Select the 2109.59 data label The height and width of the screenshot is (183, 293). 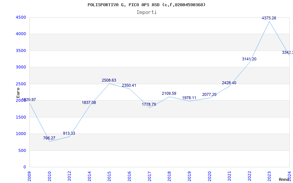(x=169, y=93)
